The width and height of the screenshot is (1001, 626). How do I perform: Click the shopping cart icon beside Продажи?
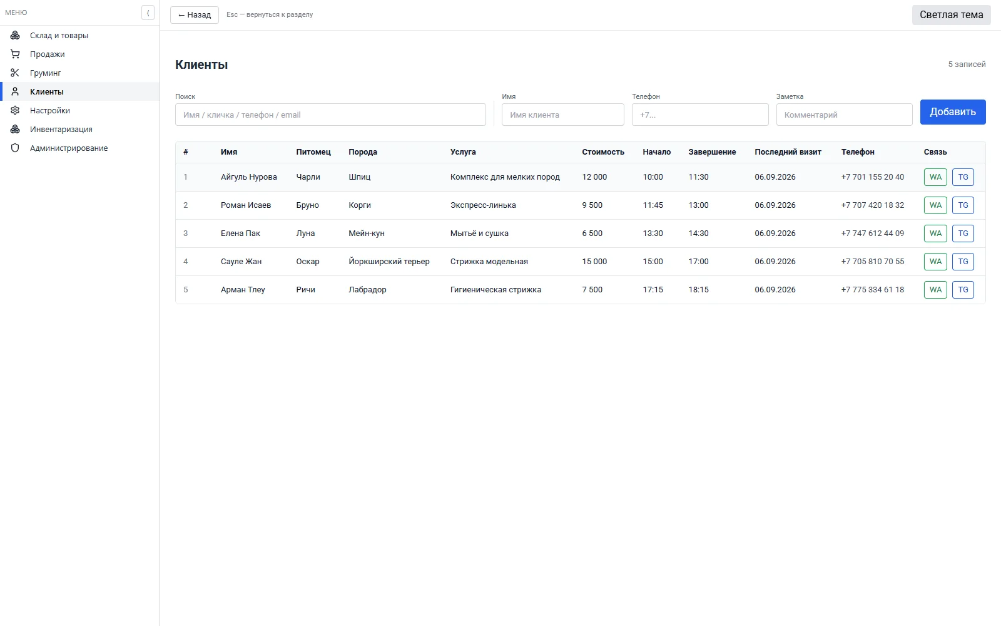pyautogui.click(x=15, y=54)
